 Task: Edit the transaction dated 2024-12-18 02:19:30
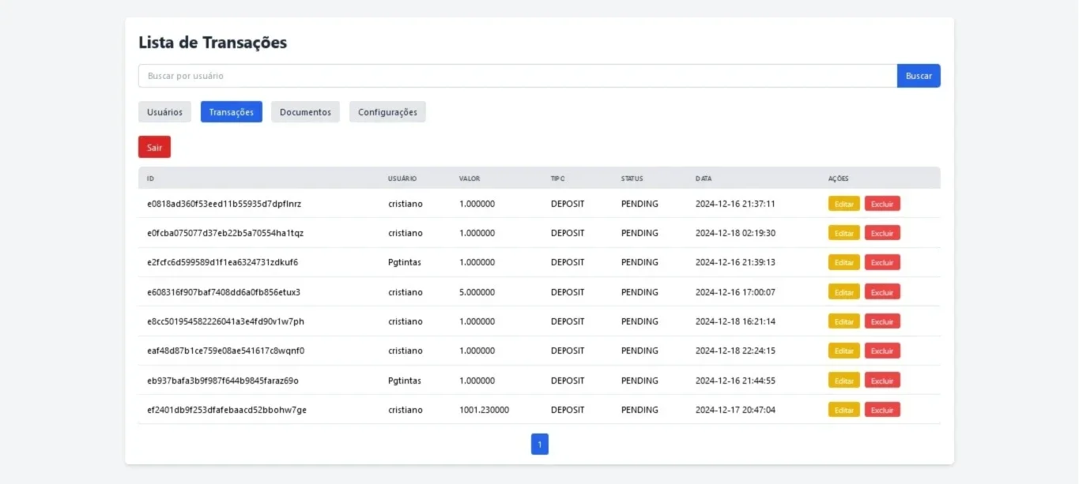coord(844,233)
